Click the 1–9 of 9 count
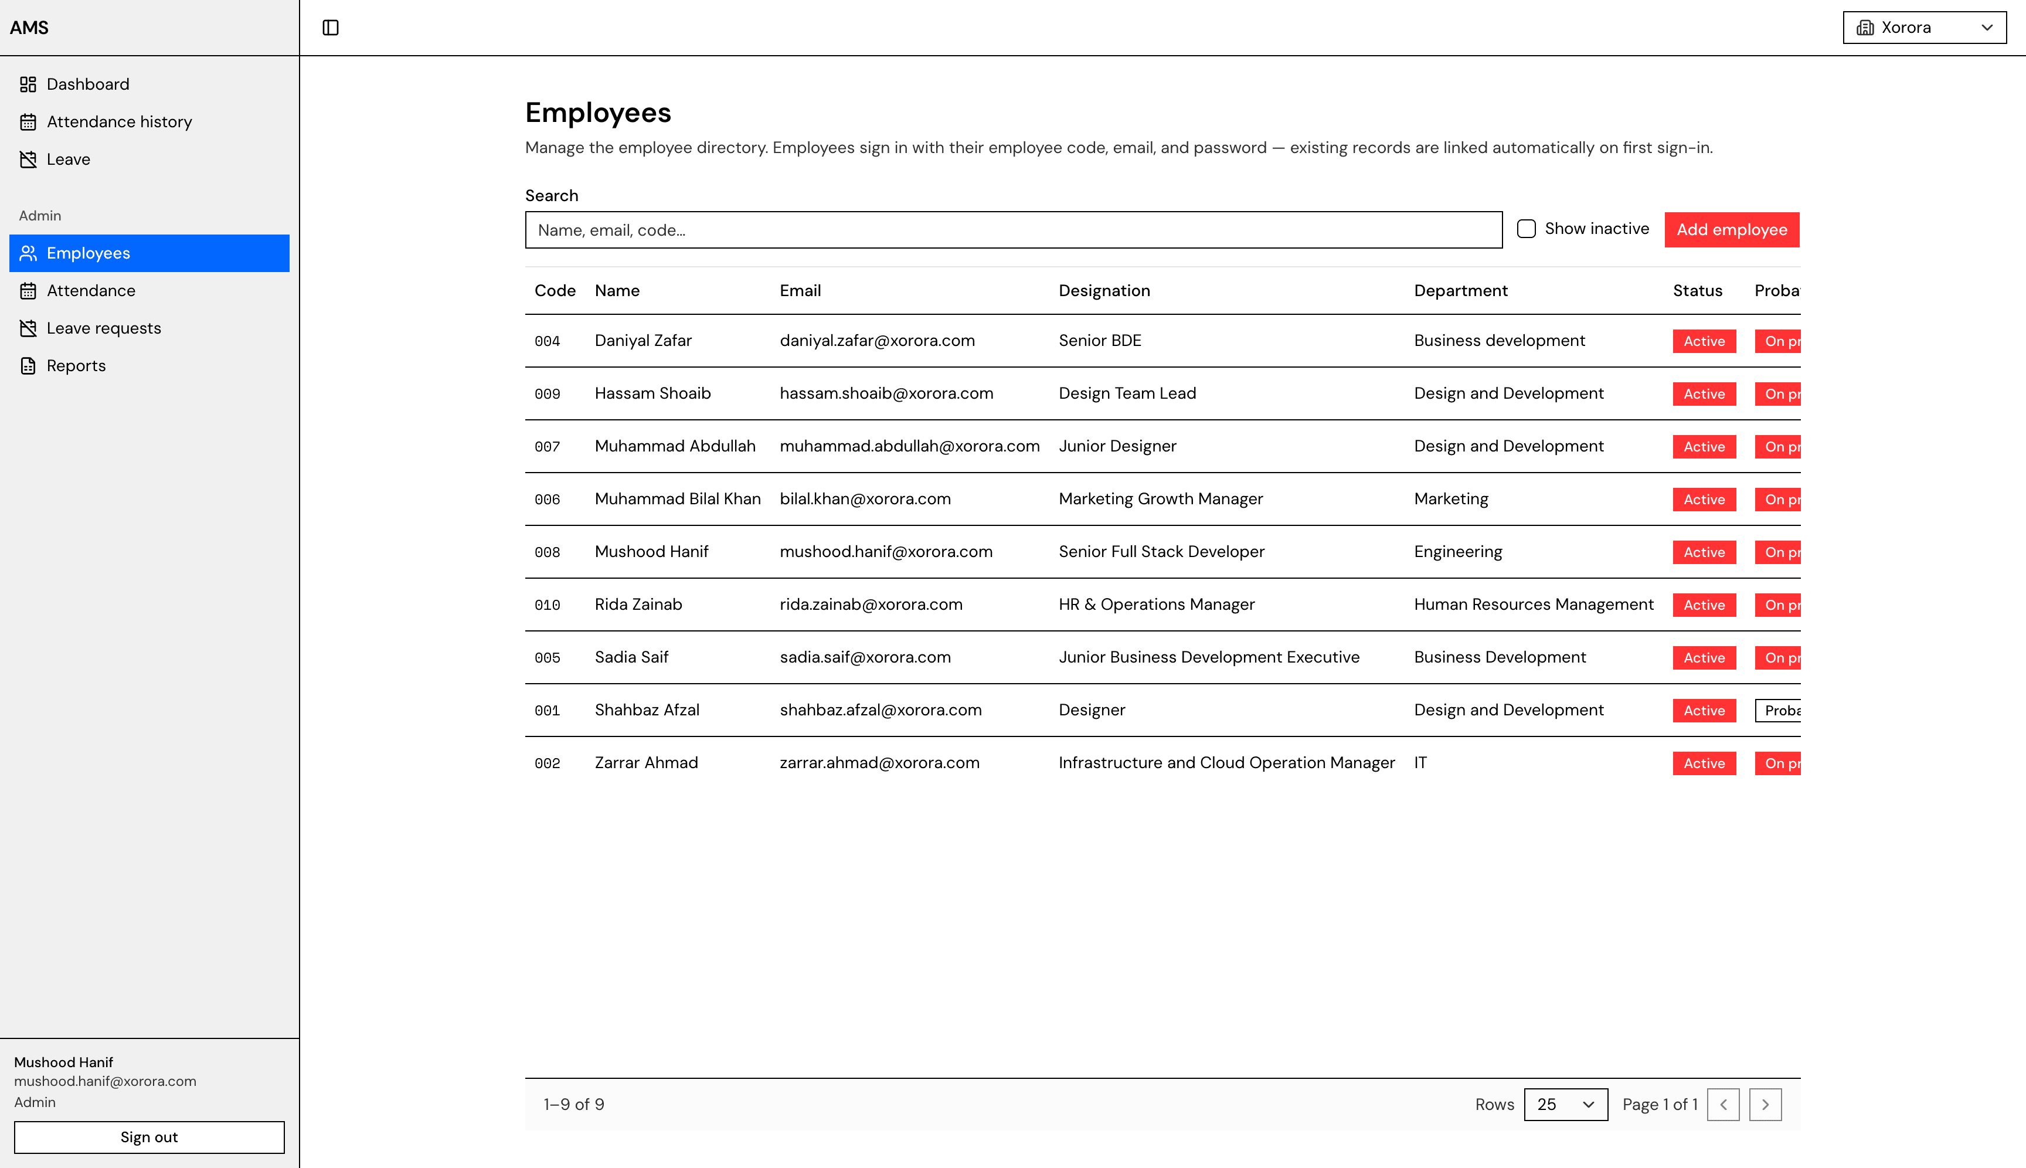Screen dimensions: 2026x1168 click(x=573, y=1105)
